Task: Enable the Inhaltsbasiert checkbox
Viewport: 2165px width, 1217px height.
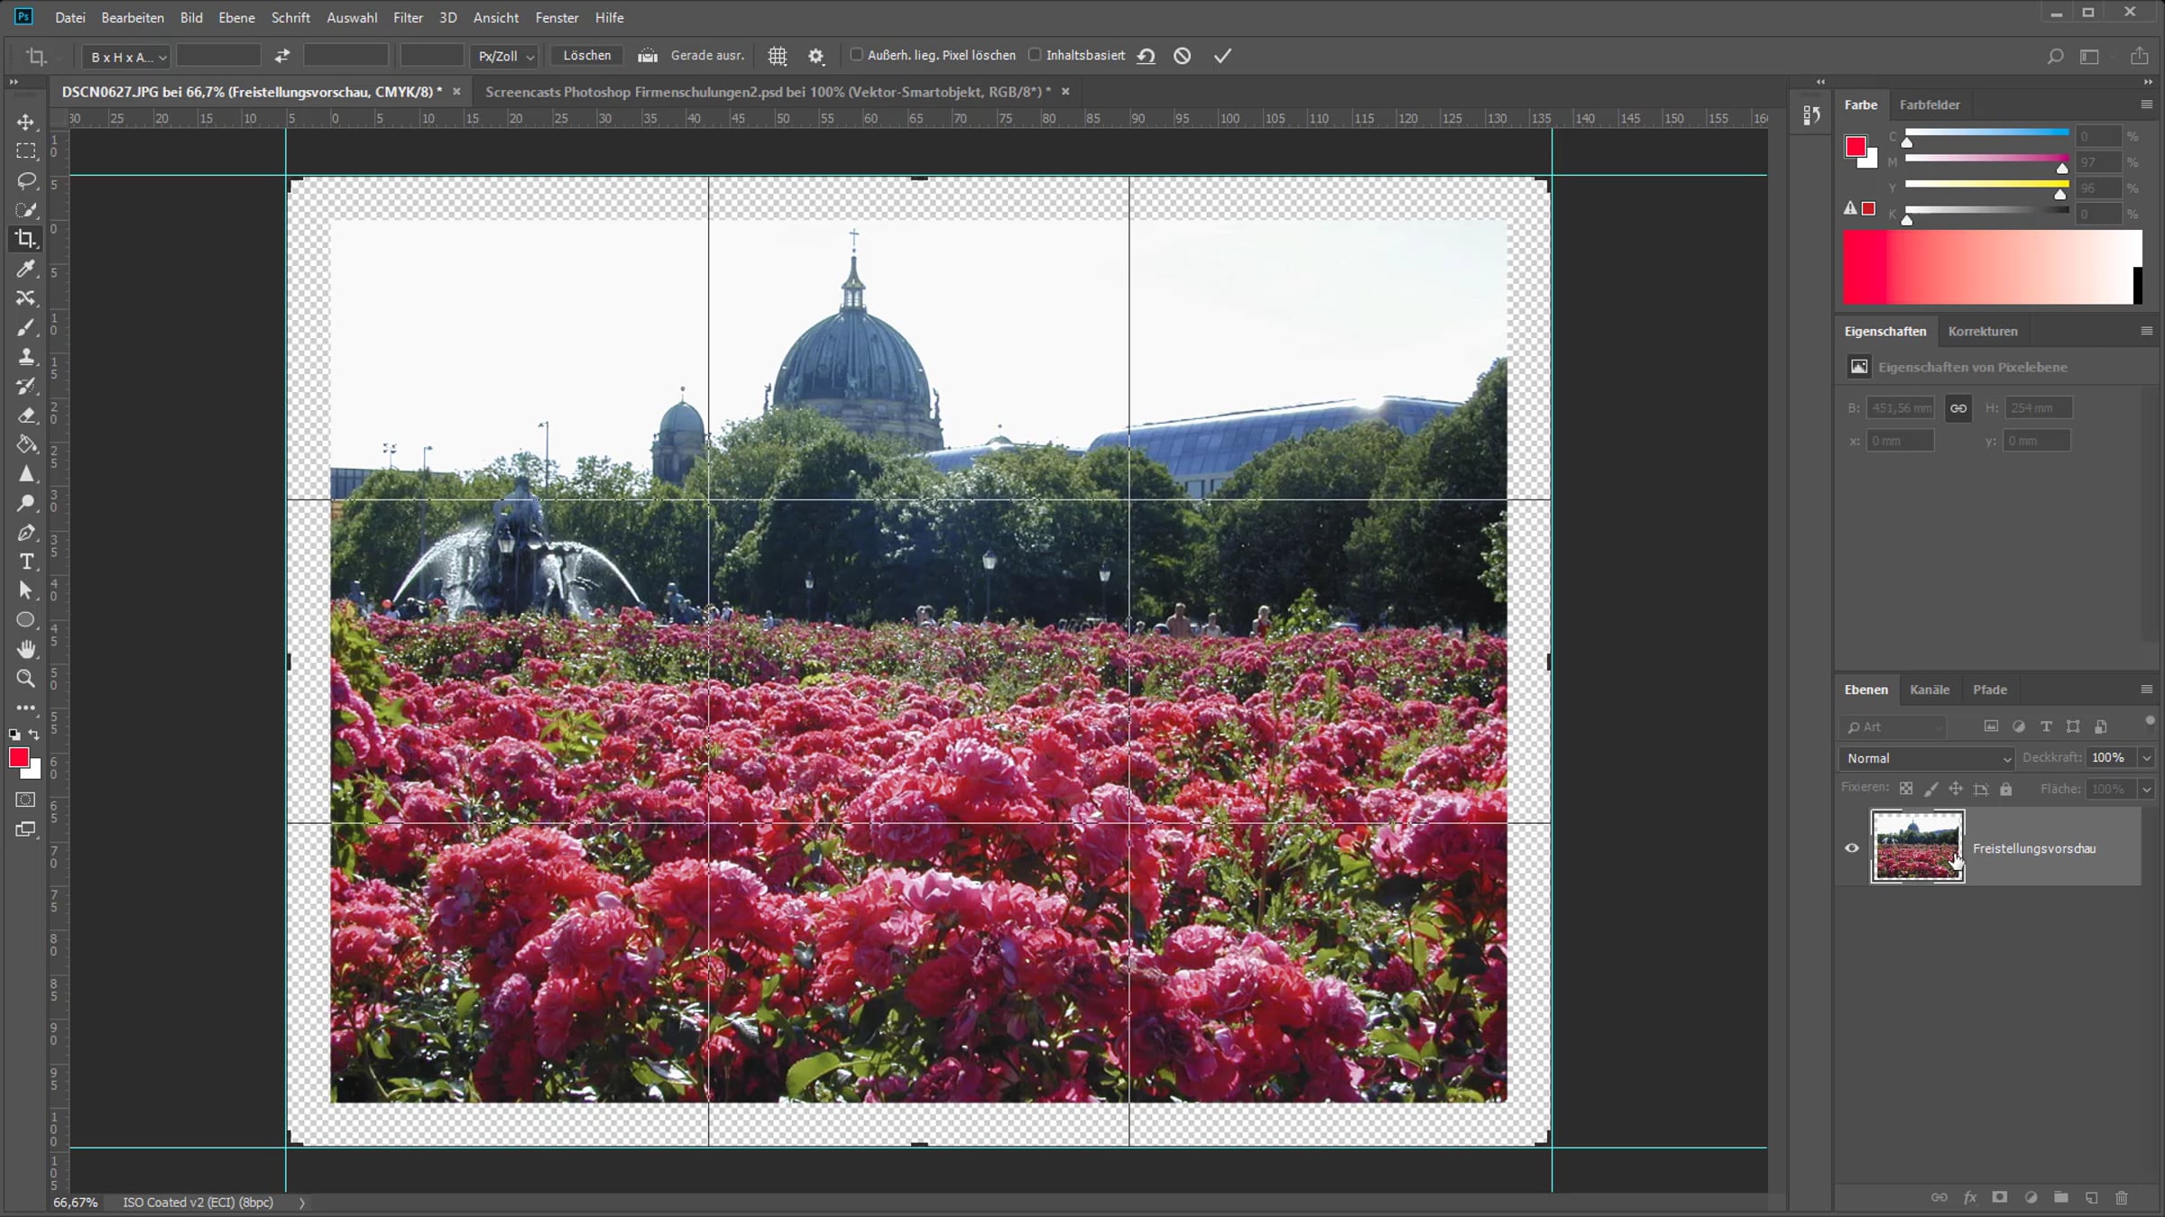Action: tap(1035, 55)
